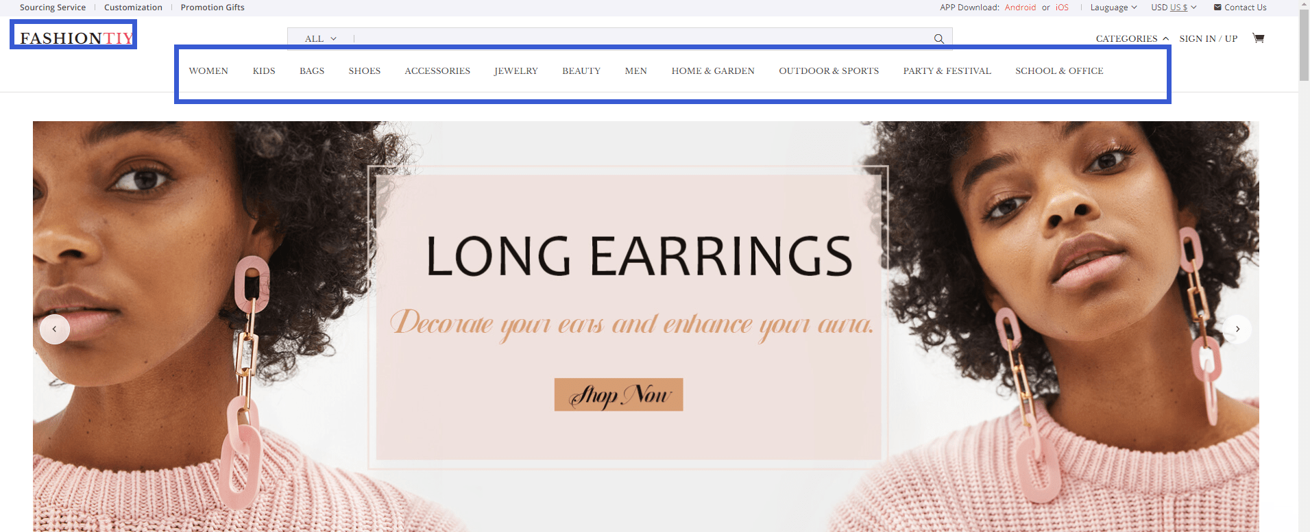The width and height of the screenshot is (1310, 532).
Task: Click the Contact Us envelope icon
Action: [1217, 8]
